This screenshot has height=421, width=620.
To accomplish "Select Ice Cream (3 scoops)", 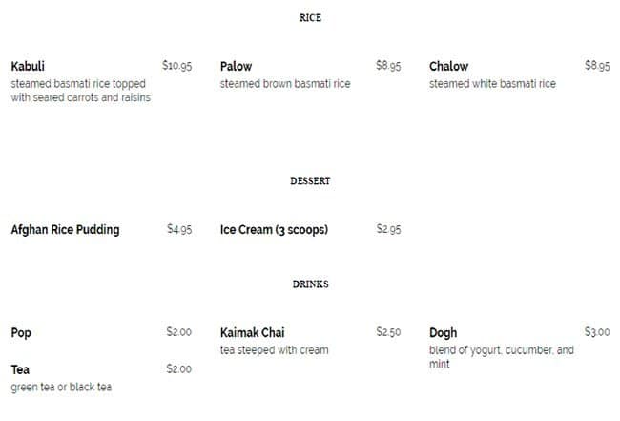I will [274, 230].
